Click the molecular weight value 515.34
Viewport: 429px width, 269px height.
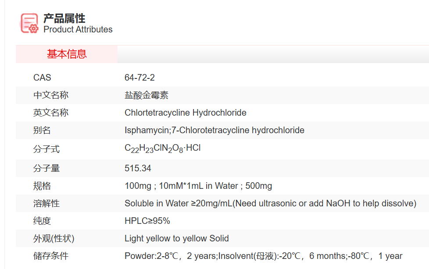pyautogui.click(x=138, y=168)
